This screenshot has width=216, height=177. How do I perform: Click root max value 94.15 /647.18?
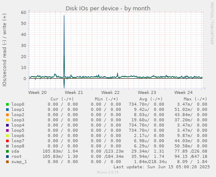(191, 157)
